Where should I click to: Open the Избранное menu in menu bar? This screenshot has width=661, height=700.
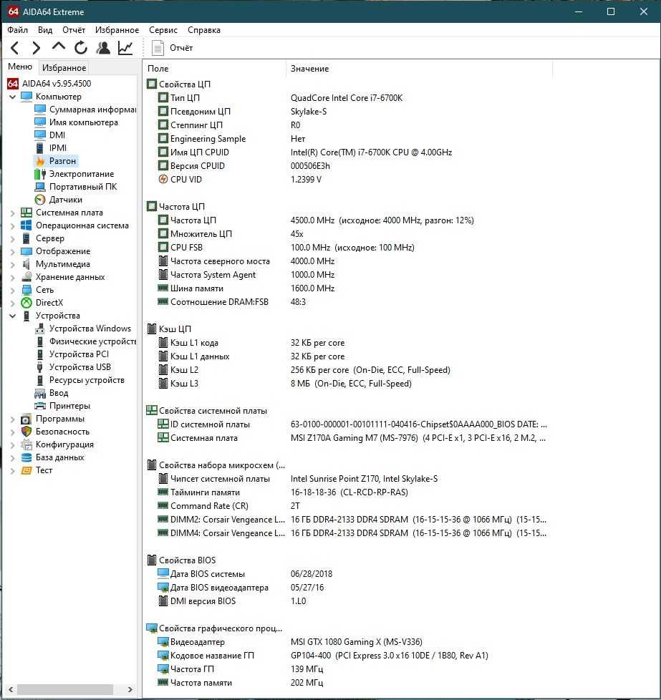click(117, 30)
